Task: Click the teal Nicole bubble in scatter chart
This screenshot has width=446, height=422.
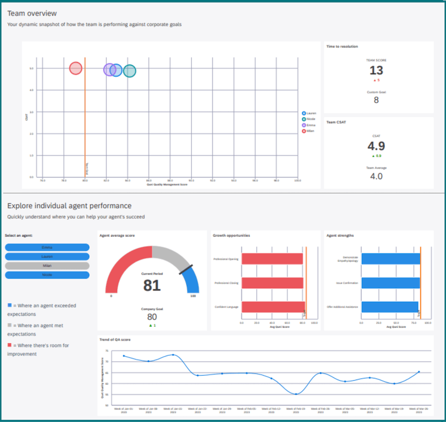Action: pos(130,71)
